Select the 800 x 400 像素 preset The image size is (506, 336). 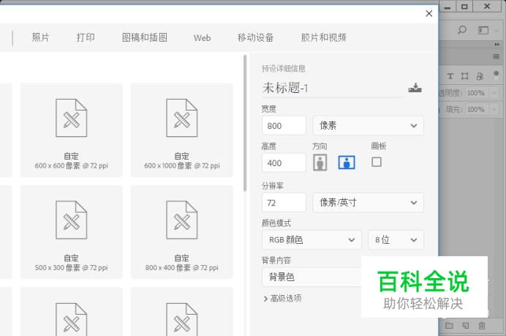[181, 232]
